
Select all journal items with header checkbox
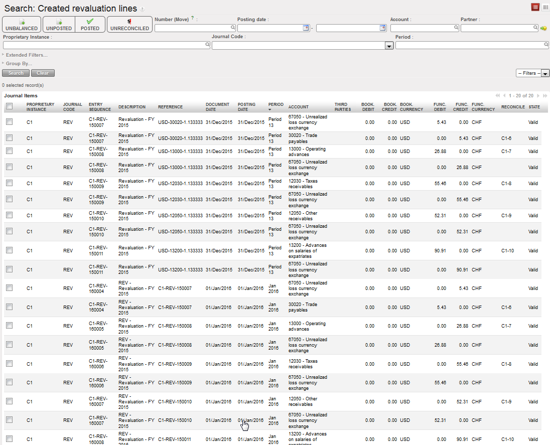pyautogui.click(x=9, y=106)
